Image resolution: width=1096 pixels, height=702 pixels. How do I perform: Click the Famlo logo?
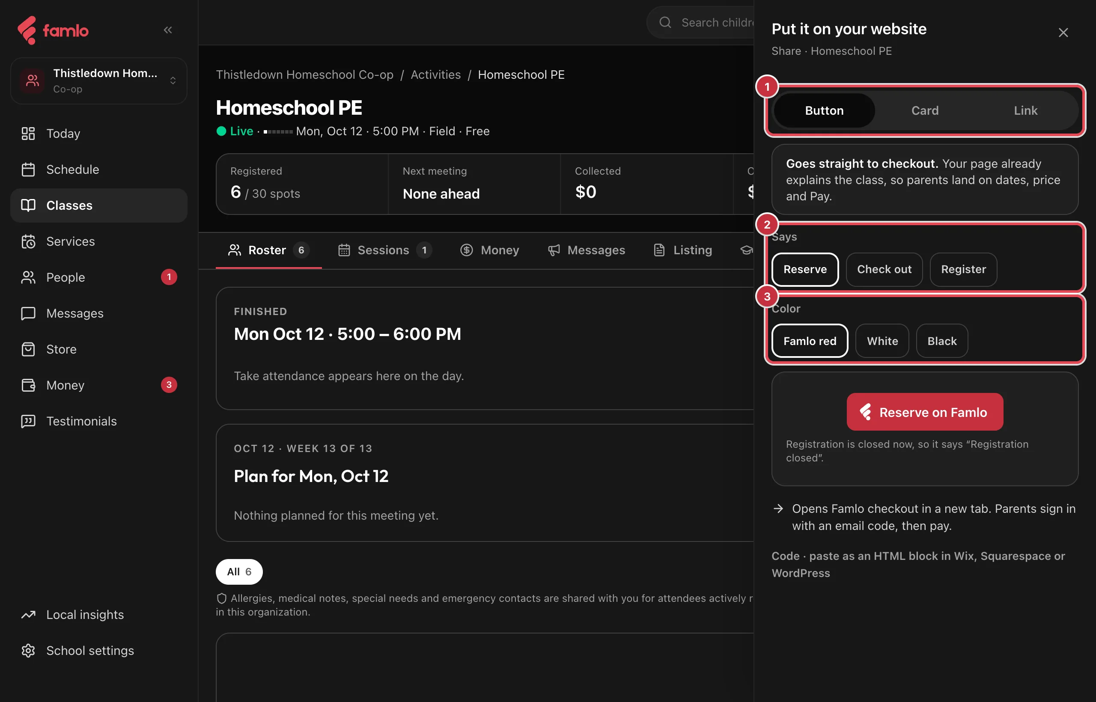pyautogui.click(x=53, y=30)
